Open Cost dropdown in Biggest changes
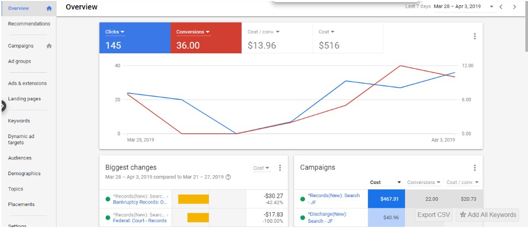Image resolution: width=528 pixels, height=228 pixels. tap(261, 168)
